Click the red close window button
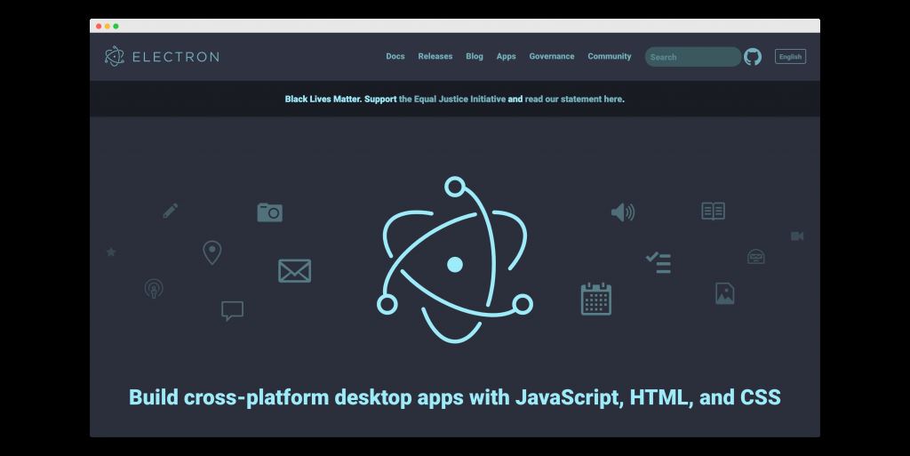Viewport: 910px width, 456px height. click(99, 26)
